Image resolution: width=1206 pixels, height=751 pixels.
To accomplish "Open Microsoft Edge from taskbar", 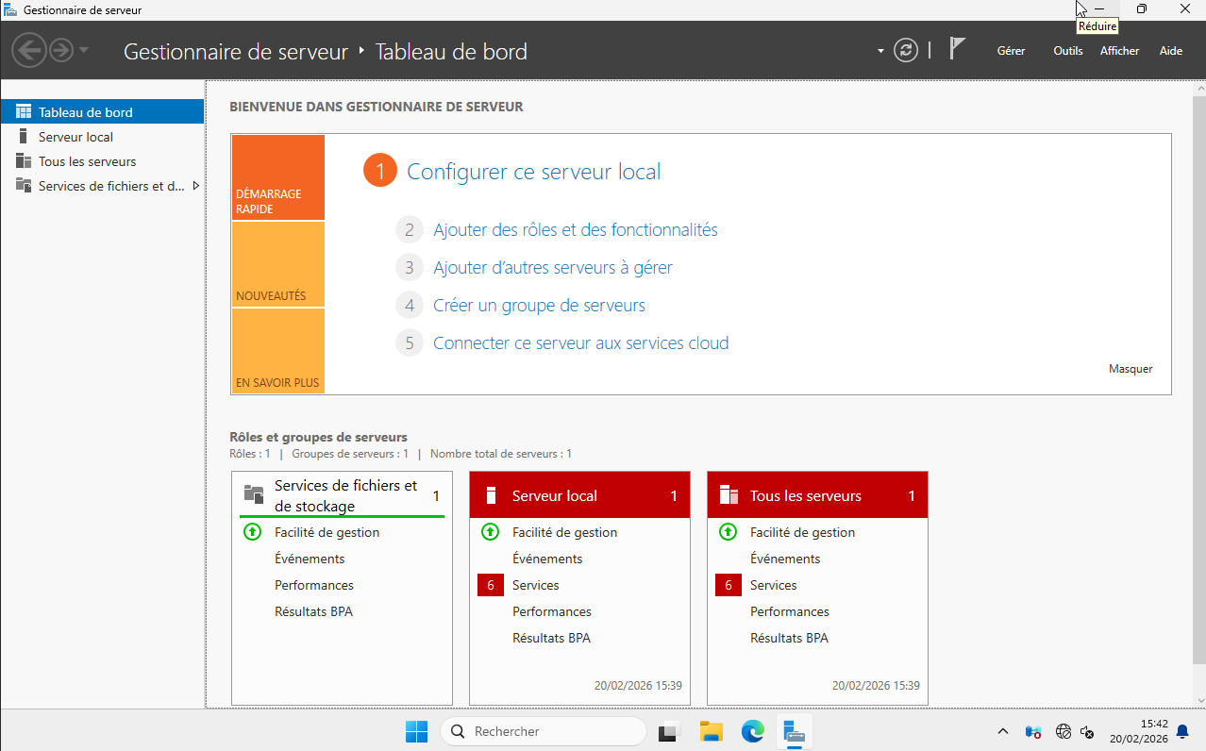I will 752,731.
